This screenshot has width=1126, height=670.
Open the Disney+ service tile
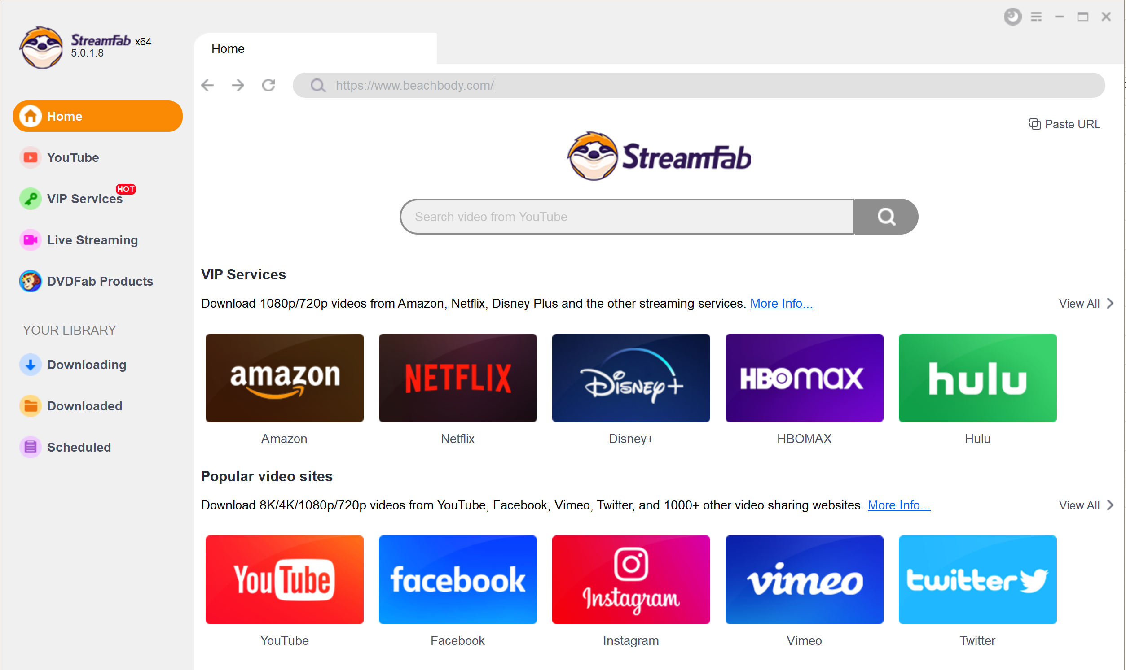click(632, 378)
